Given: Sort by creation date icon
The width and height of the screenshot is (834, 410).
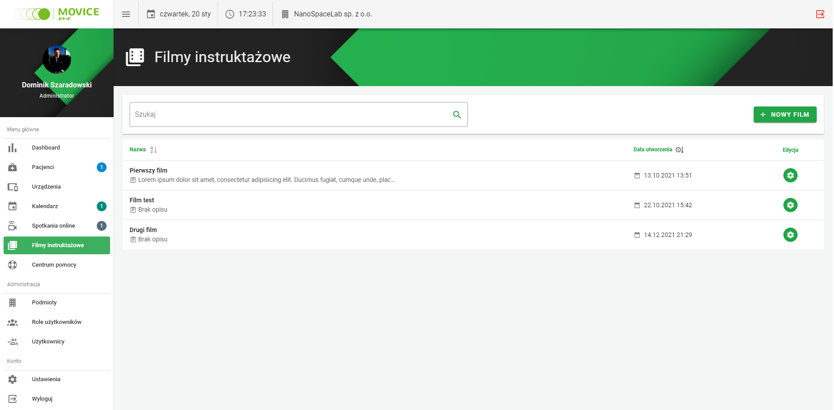Looking at the screenshot, I should coord(680,150).
